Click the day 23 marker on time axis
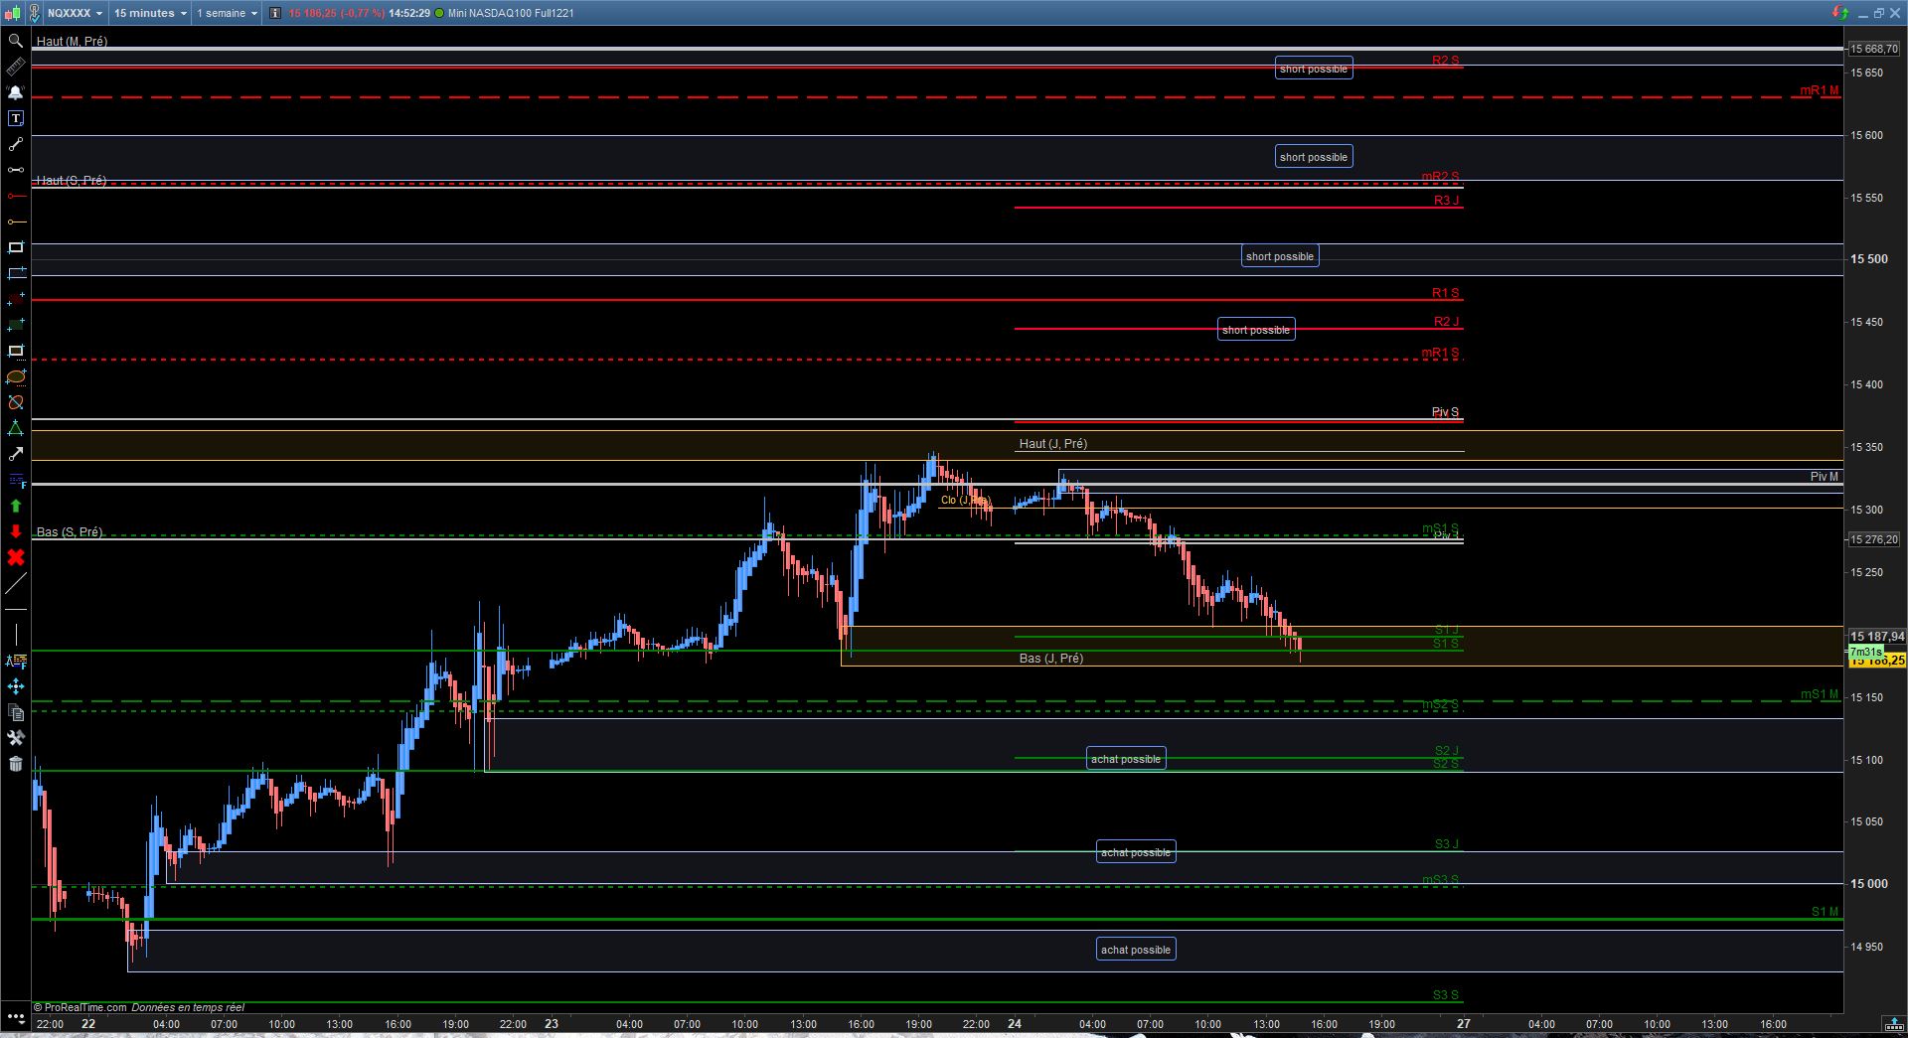 [x=552, y=1024]
